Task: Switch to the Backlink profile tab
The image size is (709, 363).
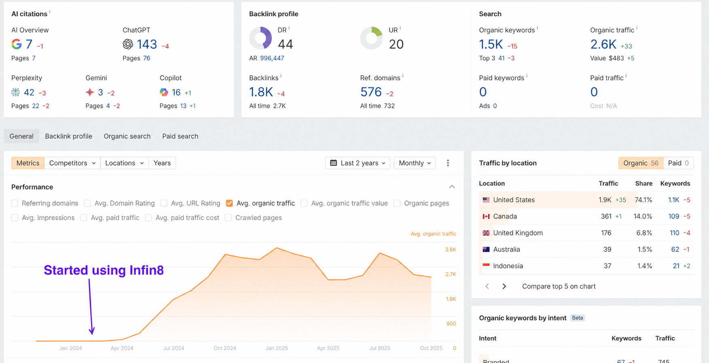Action: [x=68, y=136]
